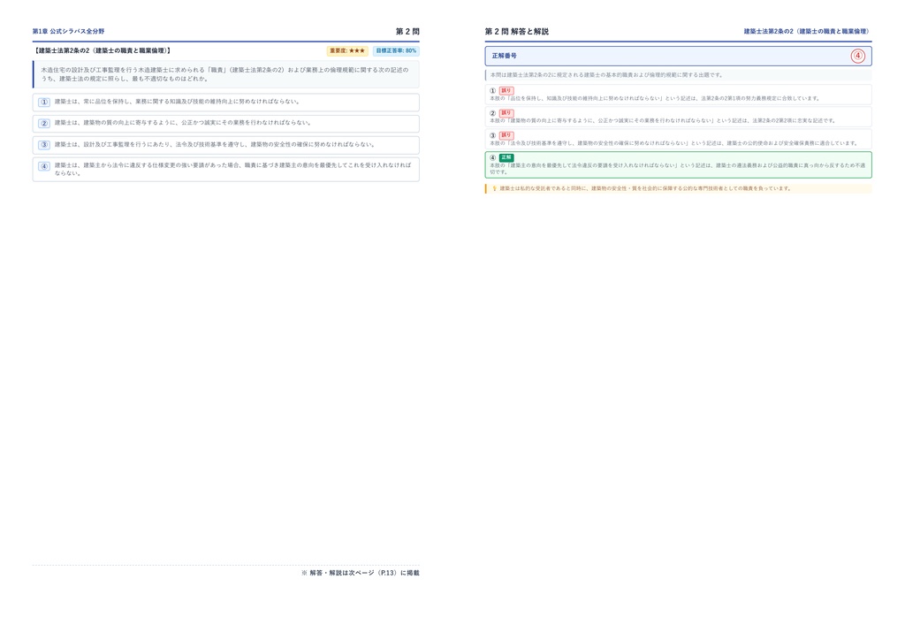Viewport: 905px width, 640px height.
Task: Click the 誤り badge on explanation ①
Action: pyautogui.click(x=506, y=90)
